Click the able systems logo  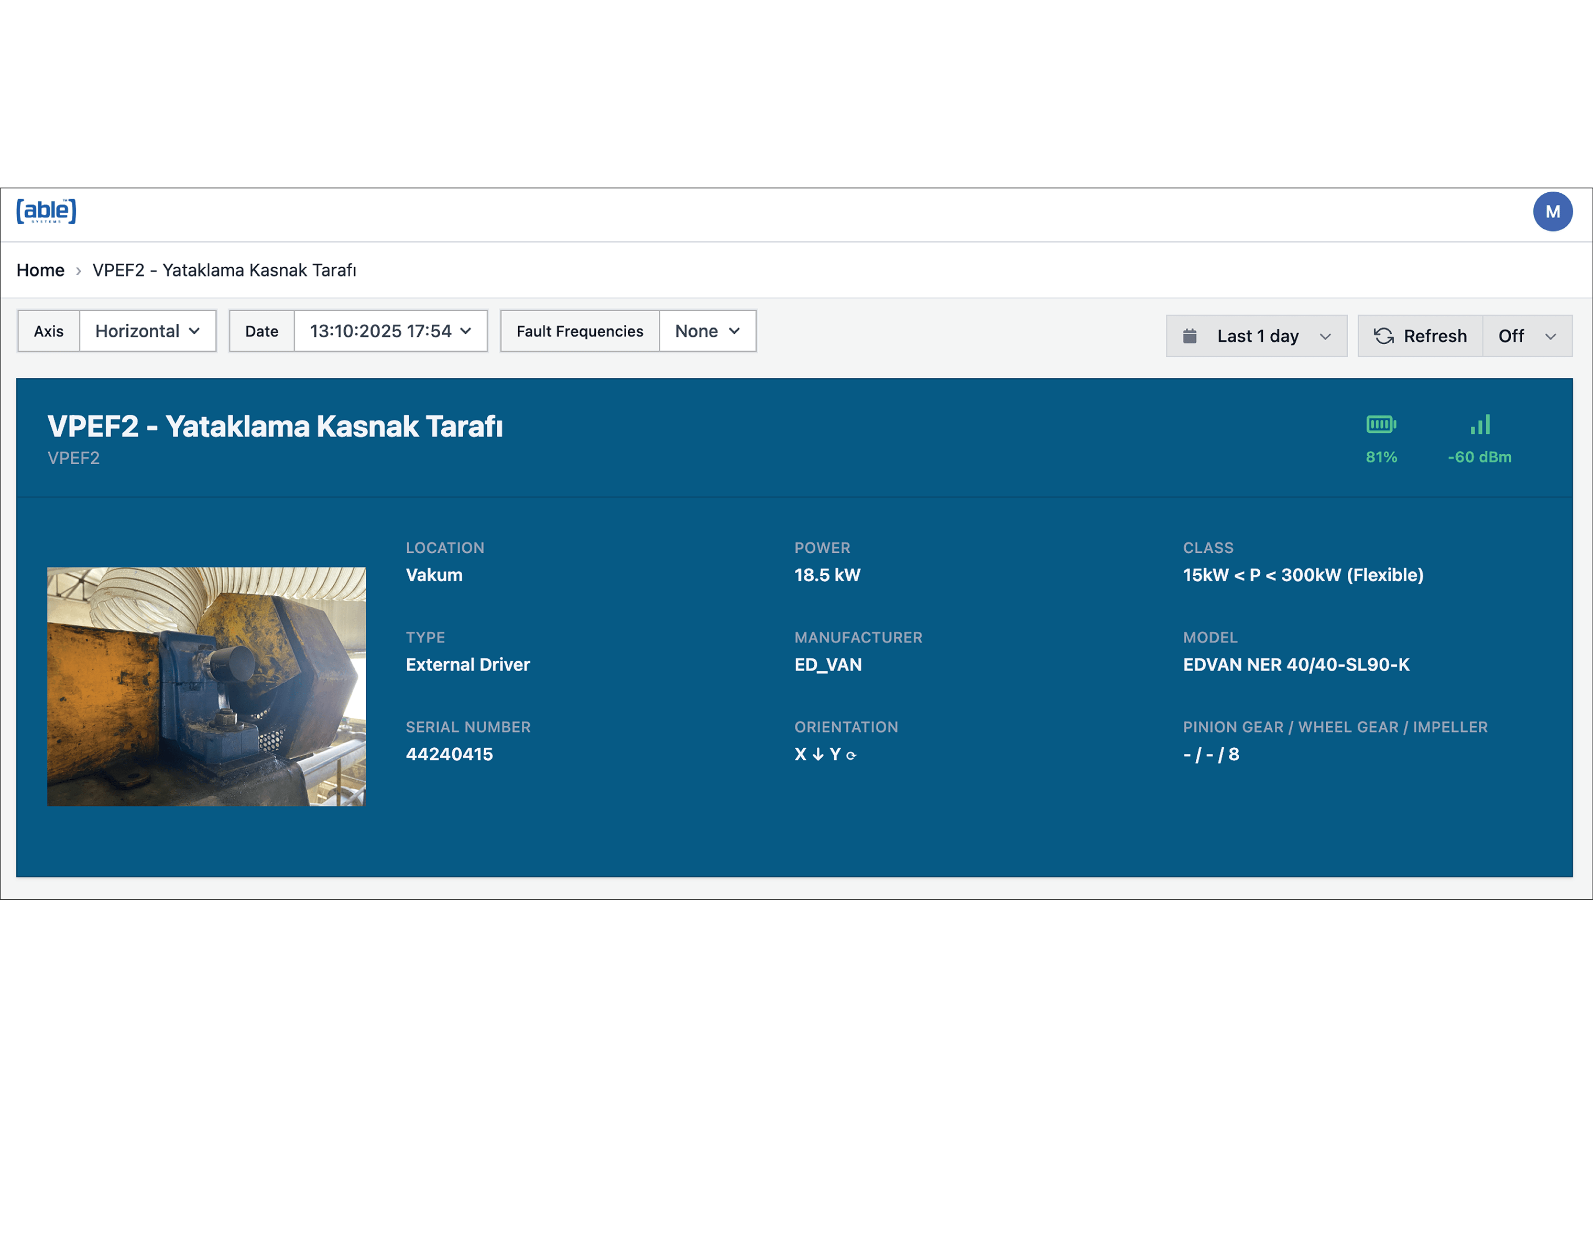click(x=46, y=211)
